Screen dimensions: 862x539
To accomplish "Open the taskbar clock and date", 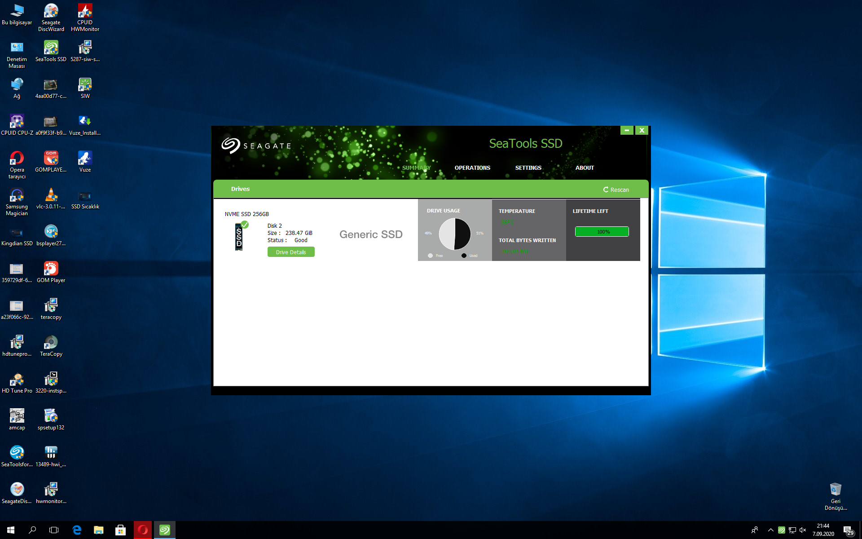I will [823, 530].
